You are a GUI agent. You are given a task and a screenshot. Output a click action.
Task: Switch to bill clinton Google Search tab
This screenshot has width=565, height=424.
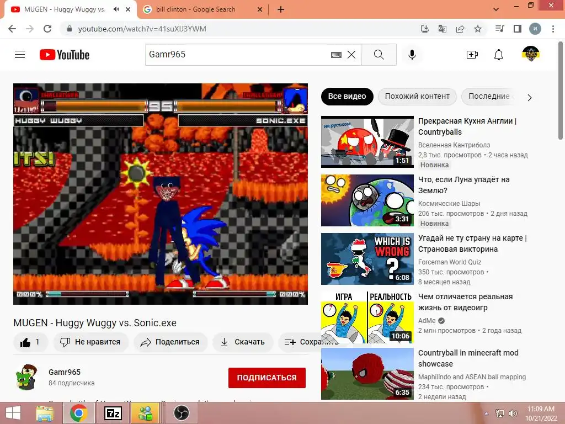pos(195,9)
